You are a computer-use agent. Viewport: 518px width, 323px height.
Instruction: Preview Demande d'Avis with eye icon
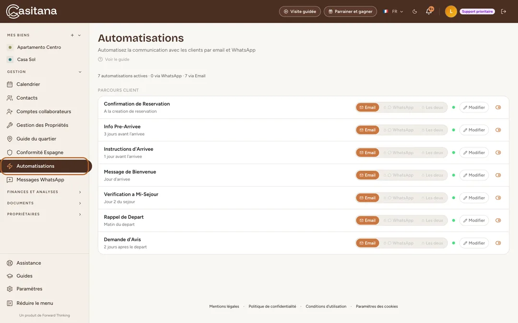(498, 243)
